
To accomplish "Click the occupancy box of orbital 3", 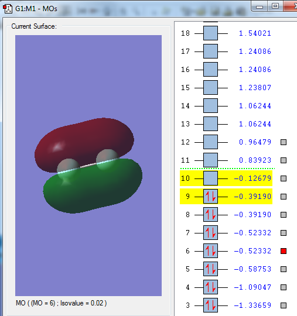I will point(210,305).
